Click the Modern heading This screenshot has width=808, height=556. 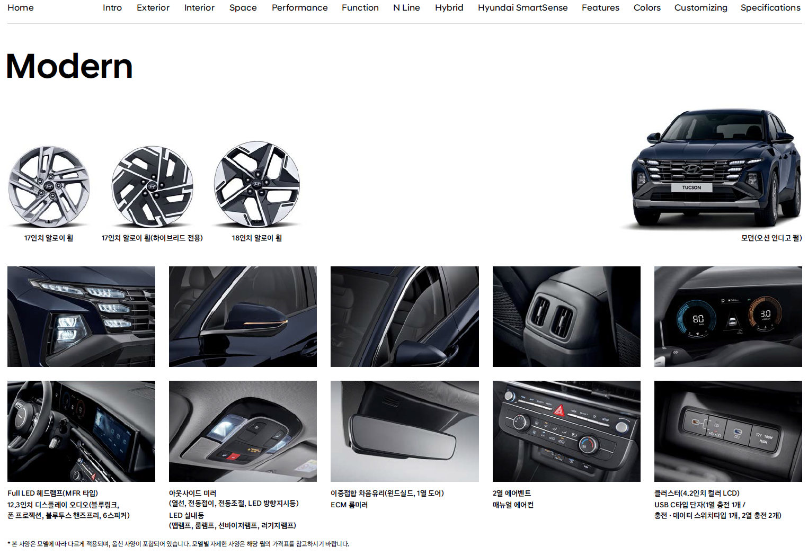[x=69, y=67]
